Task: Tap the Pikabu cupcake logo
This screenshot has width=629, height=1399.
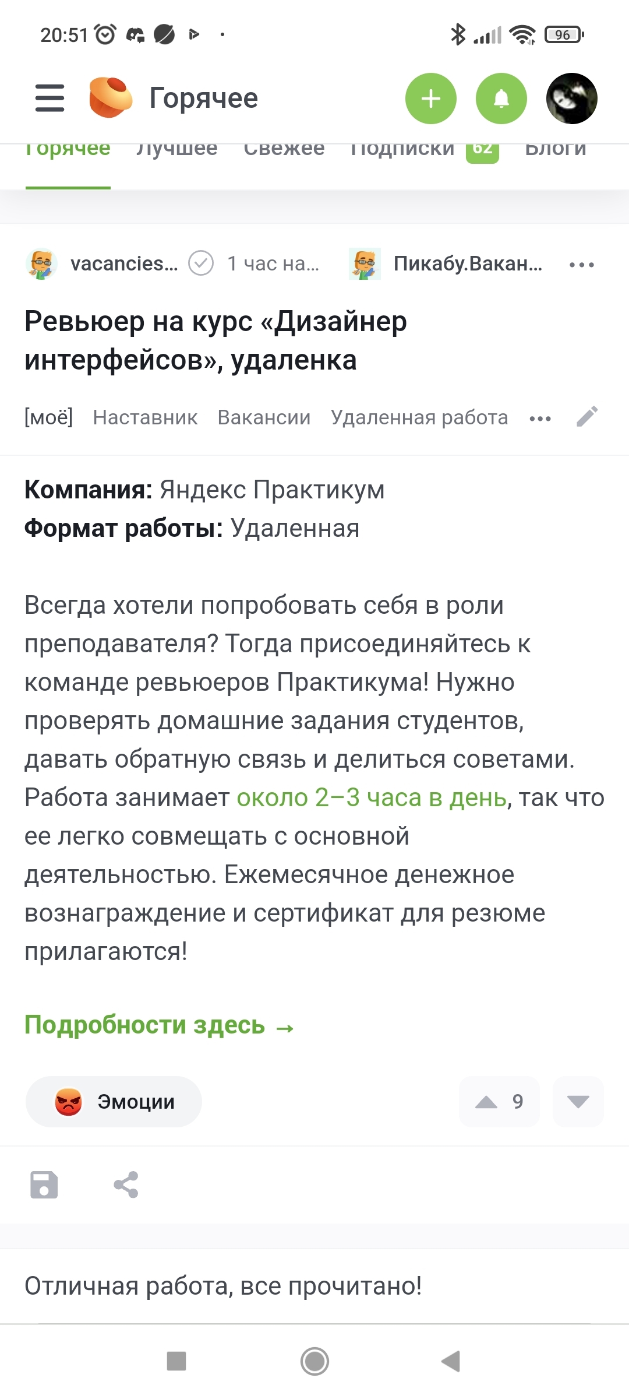Action: tap(110, 98)
